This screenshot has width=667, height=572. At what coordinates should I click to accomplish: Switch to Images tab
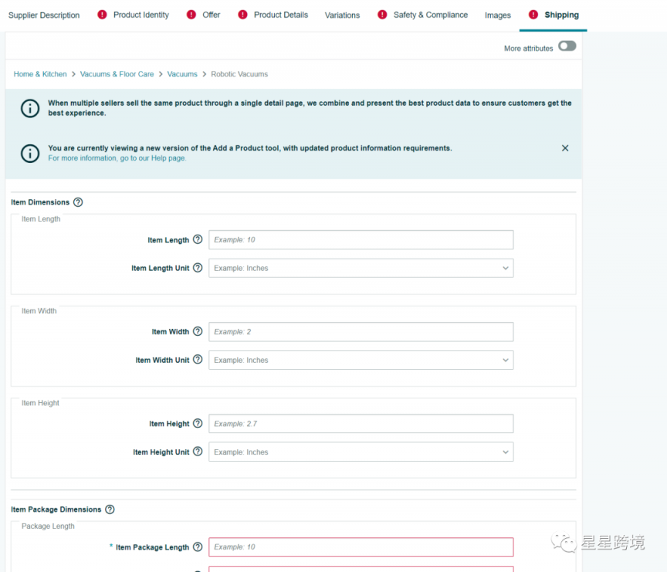(498, 15)
